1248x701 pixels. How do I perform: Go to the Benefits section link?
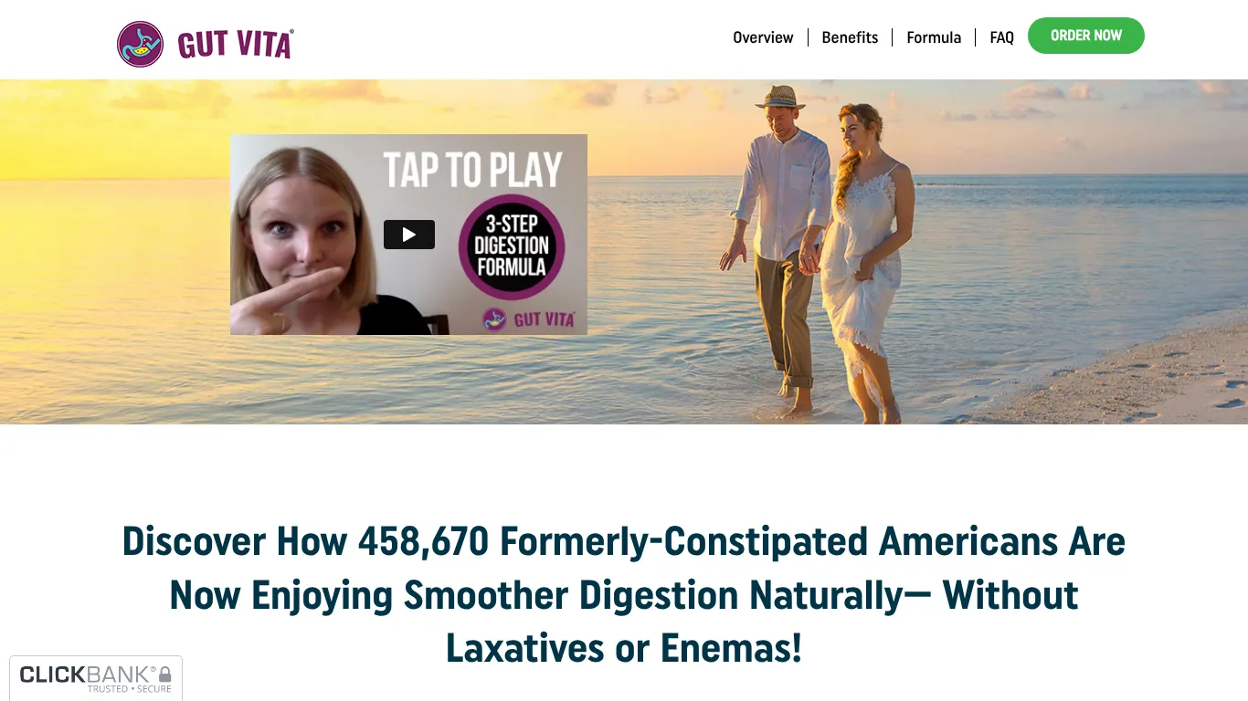point(850,37)
